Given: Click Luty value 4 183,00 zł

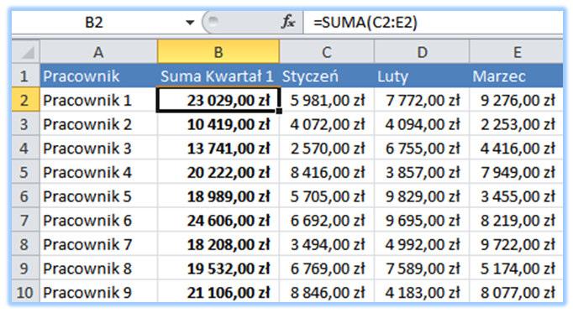Looking at the screenshot, I should pos(422,291).
